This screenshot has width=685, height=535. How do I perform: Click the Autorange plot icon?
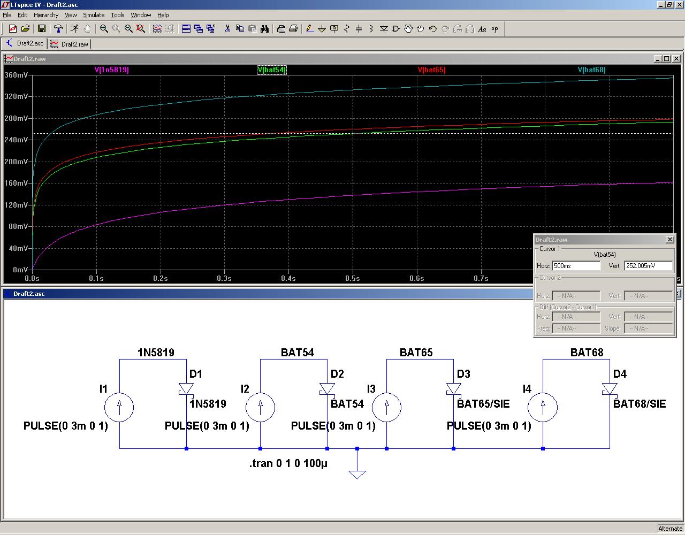[x=157, y=29]
